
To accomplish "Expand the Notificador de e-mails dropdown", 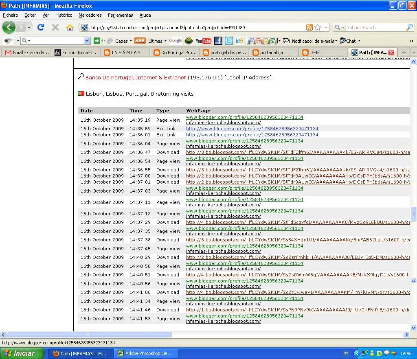I will 336,41.
